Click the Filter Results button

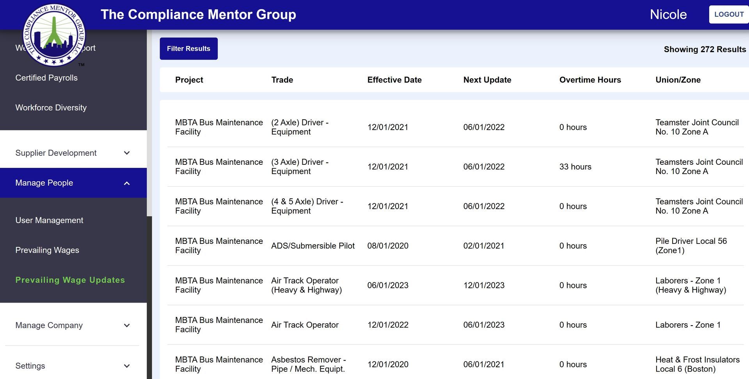pyautogui.click(x=188, y=49)
